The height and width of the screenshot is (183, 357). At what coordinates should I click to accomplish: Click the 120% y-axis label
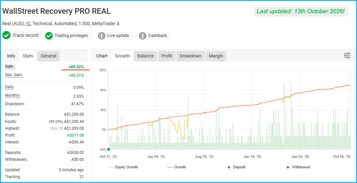click(x=103, y=70)
